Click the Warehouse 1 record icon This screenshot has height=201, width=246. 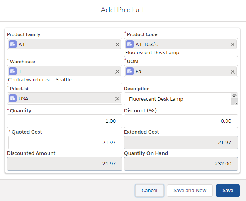coord(13,72)
